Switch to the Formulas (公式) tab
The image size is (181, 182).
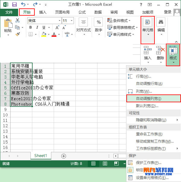(82, 12)
